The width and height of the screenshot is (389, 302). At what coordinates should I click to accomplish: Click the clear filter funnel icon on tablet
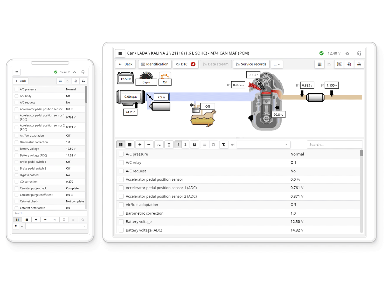coord(224,145)
